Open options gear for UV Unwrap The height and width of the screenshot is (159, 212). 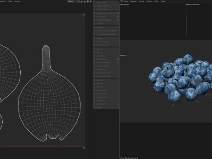click(x=117, y=16)
